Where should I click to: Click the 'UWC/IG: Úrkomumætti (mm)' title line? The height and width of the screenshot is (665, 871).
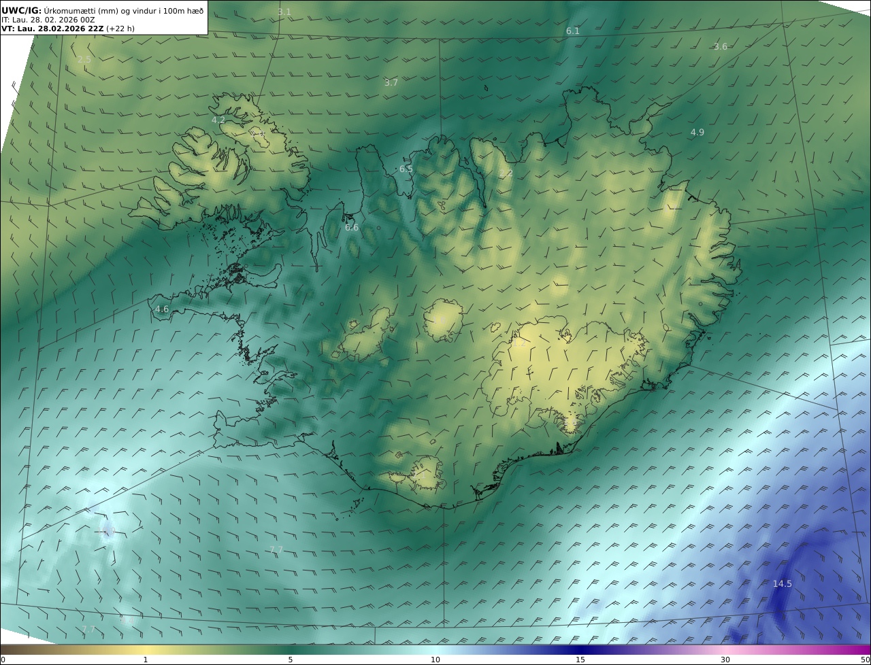[103, 11]
